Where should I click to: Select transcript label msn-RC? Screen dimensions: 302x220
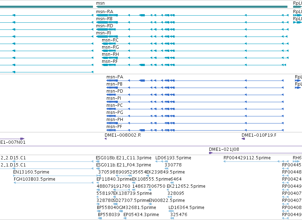110,40
